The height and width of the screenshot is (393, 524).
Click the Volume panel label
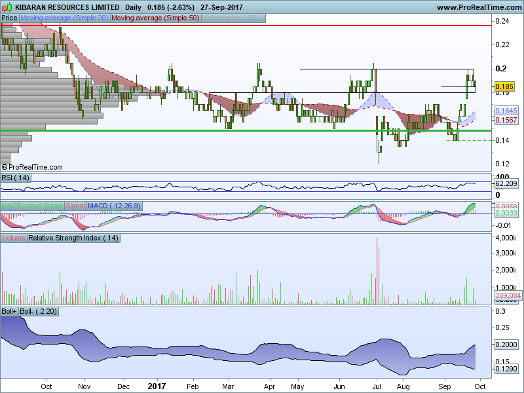tap(13, 238)
